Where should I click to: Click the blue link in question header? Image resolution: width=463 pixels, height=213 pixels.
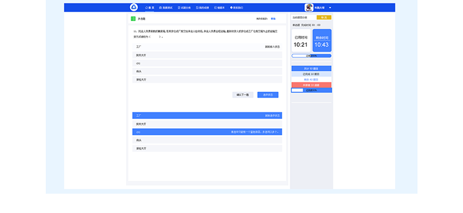[x=273, y=19]
